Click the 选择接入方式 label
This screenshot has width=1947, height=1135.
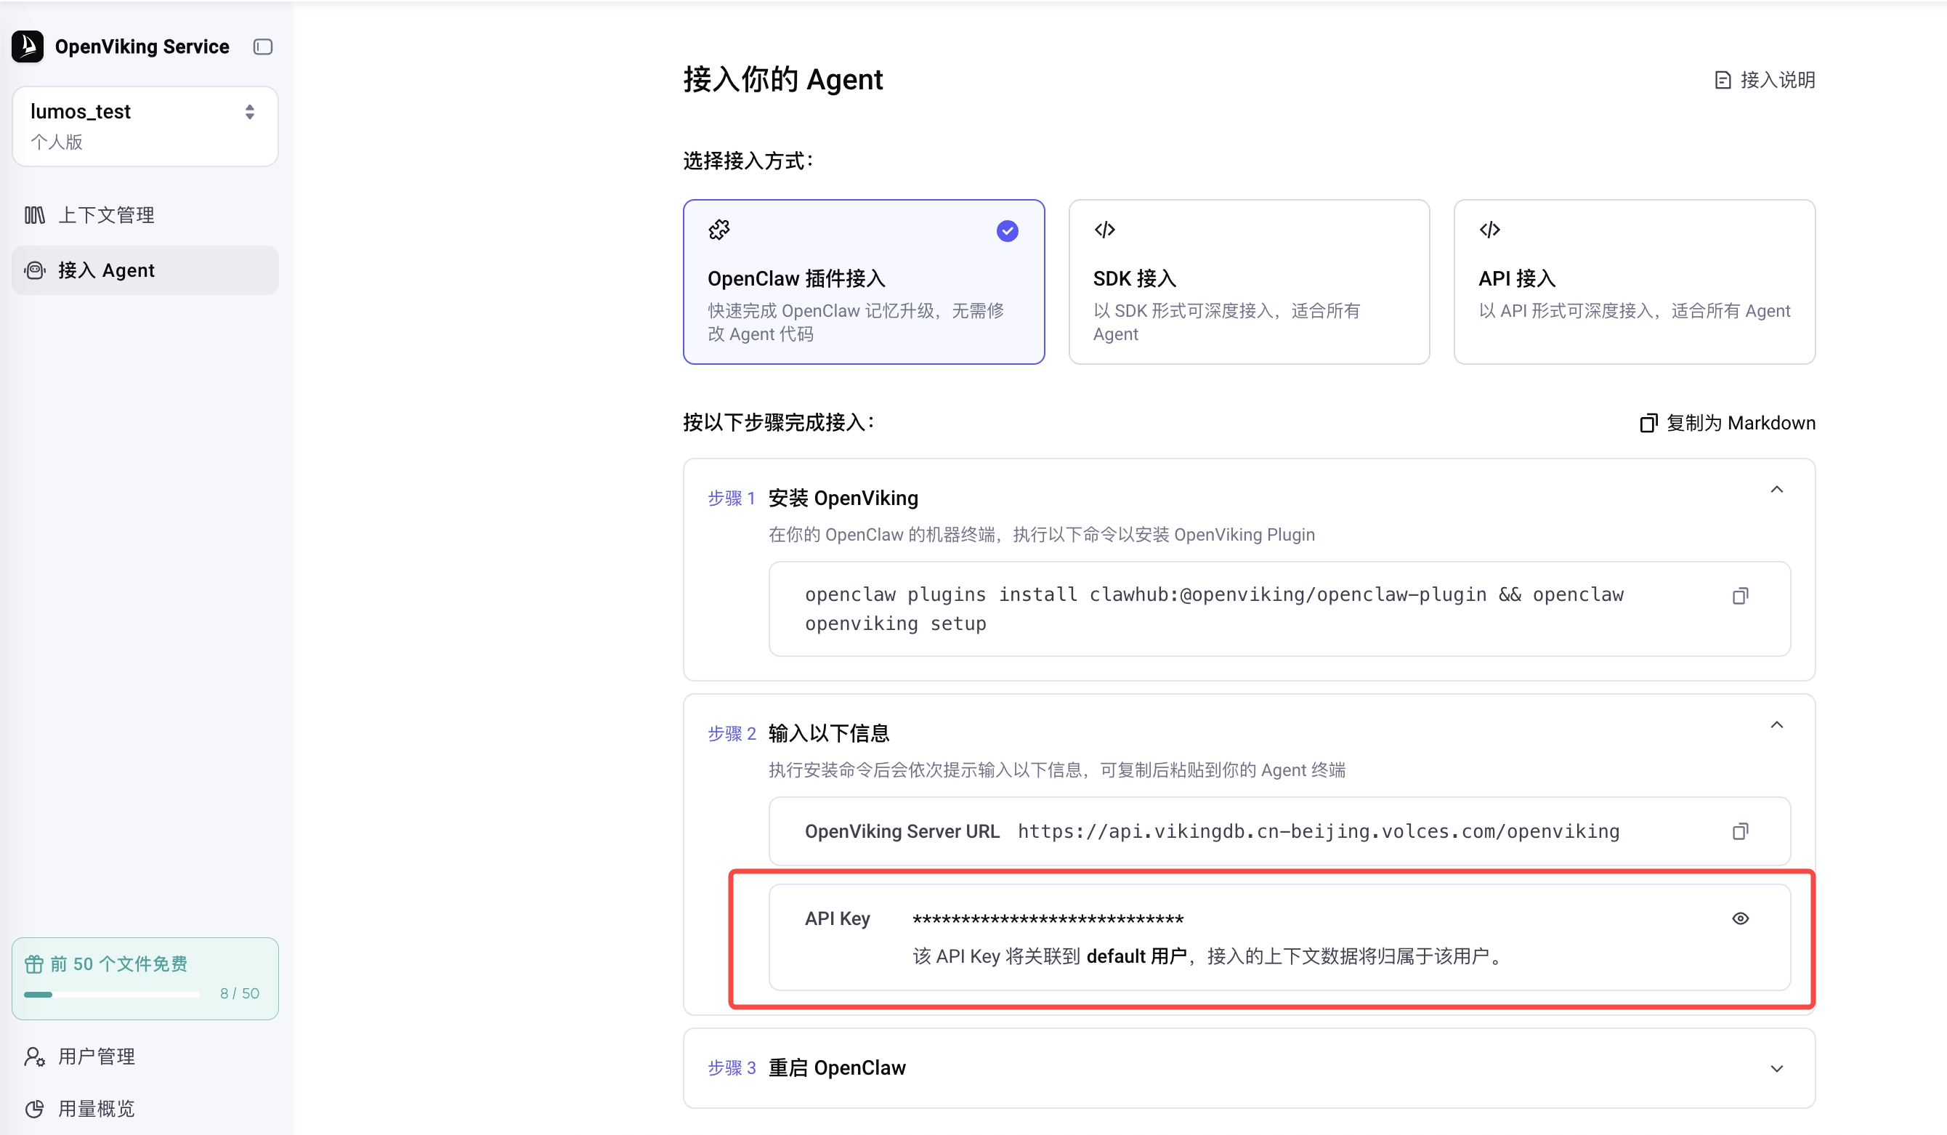(x=749, y=161)
